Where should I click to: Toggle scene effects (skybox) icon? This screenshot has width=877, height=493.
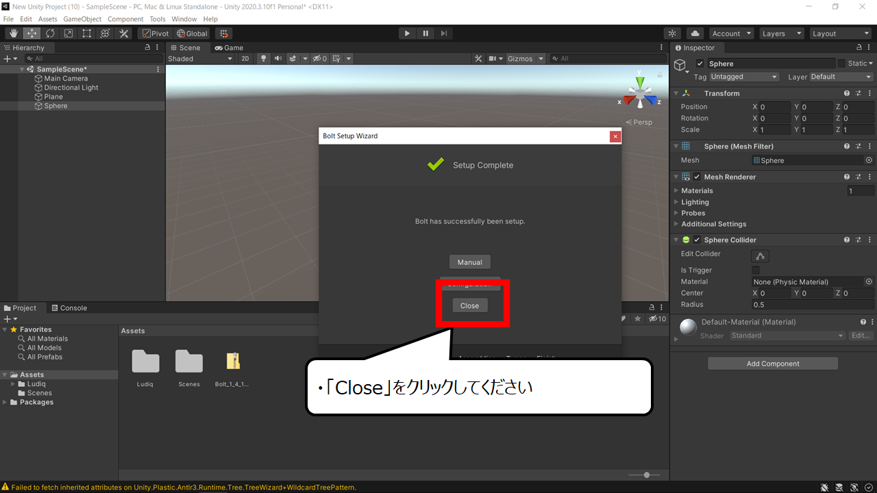(x=293, y=59)
